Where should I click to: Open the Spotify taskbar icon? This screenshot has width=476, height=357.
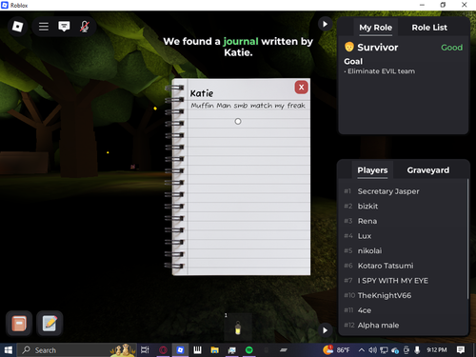tap(249, 350)
